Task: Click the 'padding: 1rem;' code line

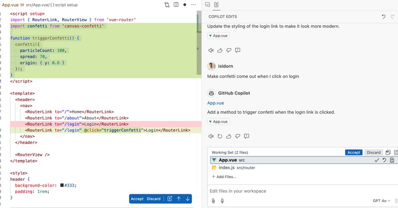Action: (x=32, y=192)
